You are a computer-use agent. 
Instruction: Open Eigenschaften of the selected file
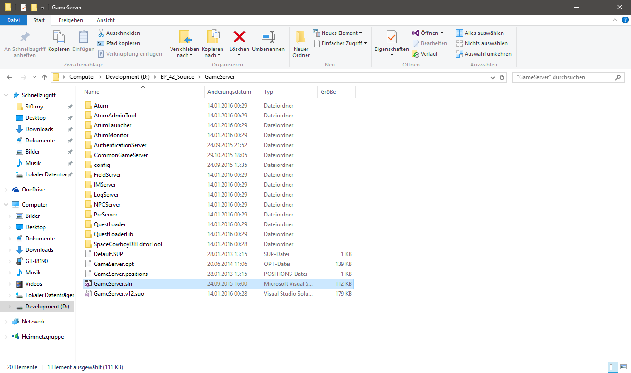392,43
